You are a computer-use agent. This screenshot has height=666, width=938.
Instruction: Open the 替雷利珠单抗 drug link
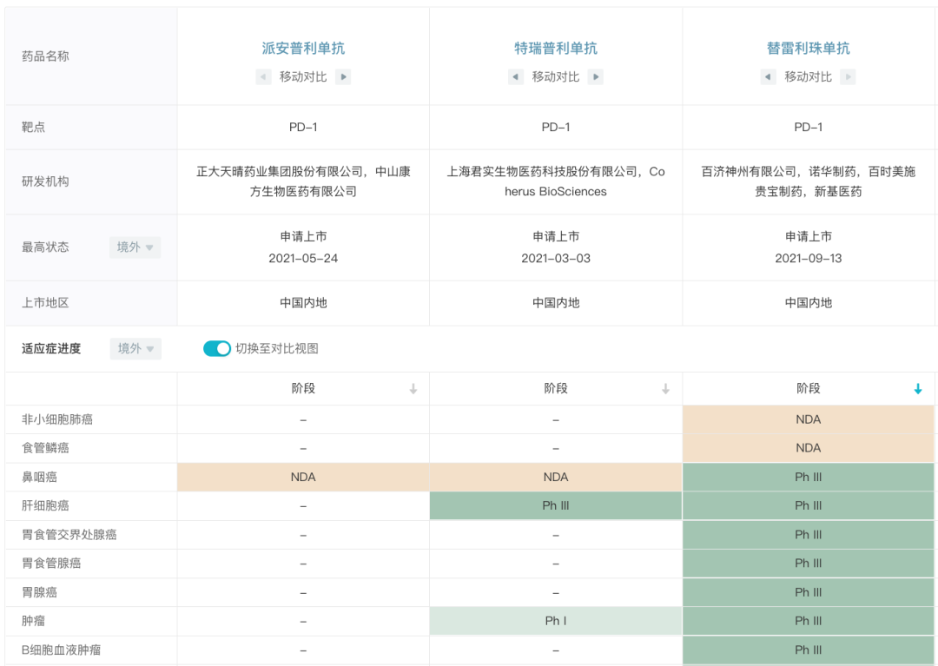pos(808,49)
